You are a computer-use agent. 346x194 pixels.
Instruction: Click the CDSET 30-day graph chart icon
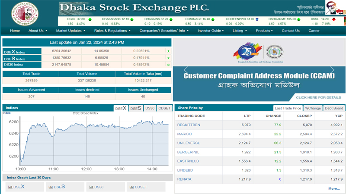pos(131,187)
